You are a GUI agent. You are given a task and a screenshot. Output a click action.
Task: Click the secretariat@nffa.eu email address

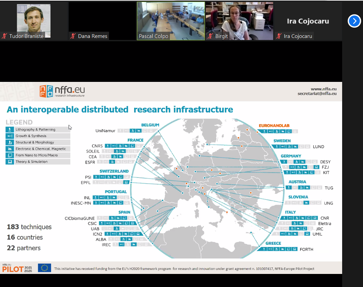click(317, 94)
